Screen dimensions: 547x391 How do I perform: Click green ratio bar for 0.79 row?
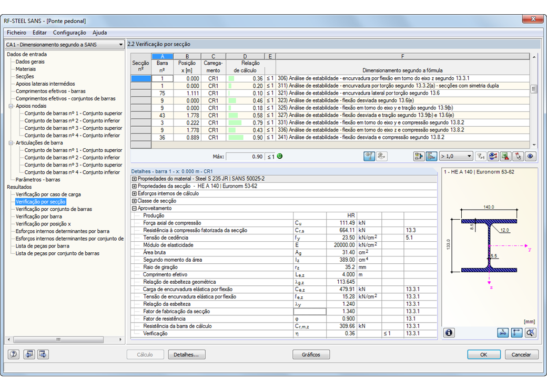[x=235, y=123]
